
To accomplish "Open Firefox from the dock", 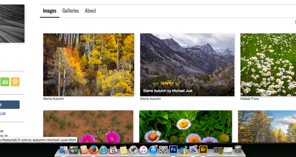I will tap(93, 149).
